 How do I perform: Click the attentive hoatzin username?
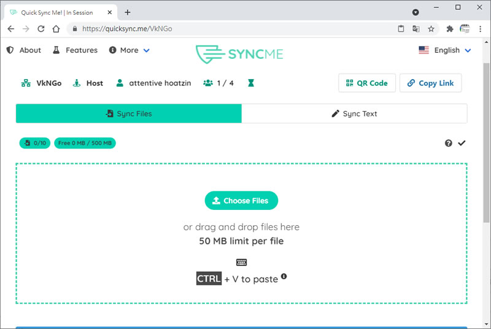tap(160, 83)
